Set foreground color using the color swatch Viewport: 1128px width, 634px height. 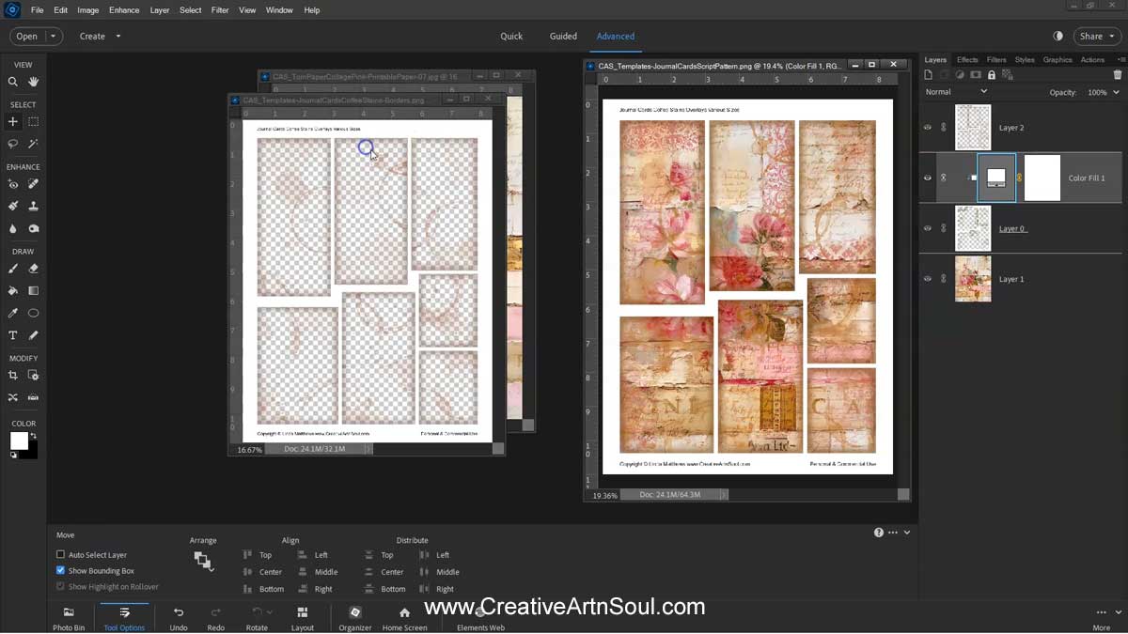[x=19, y=440]
